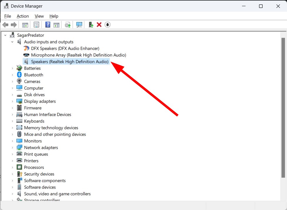Click the Microphone Array device icon

coord(26,55)
